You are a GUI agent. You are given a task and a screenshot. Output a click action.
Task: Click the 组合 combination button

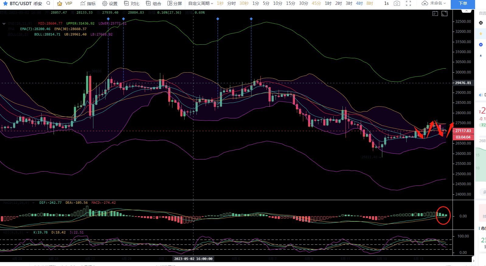tap(153, 3)
